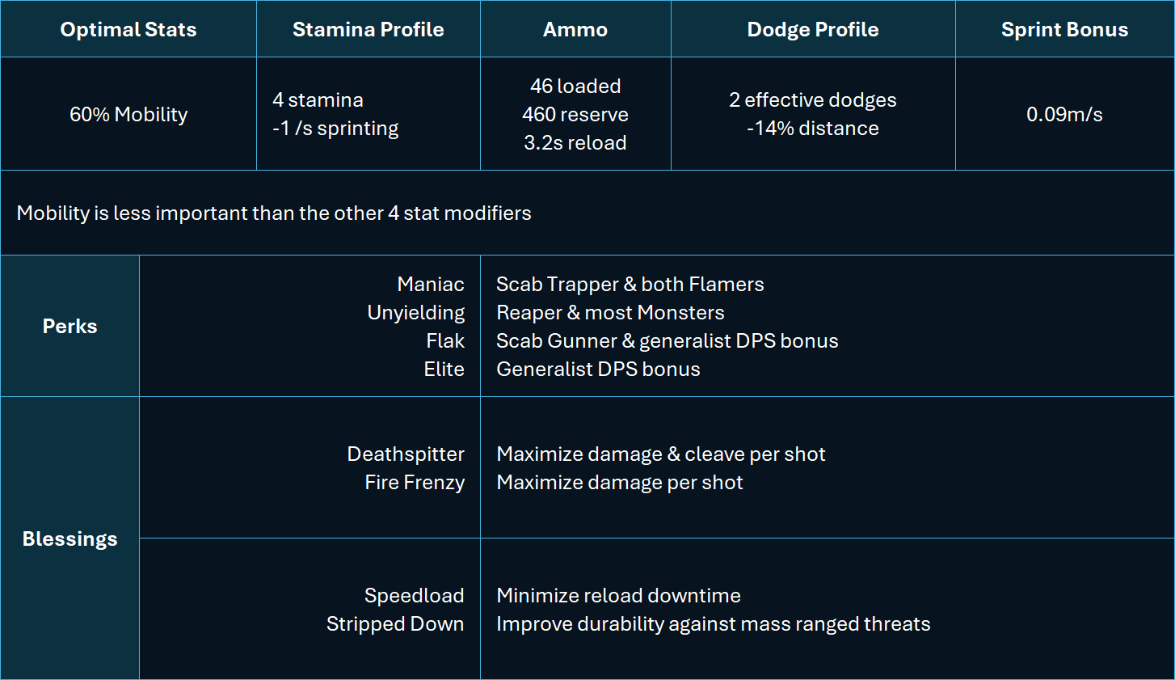
Task: Click the Scab Gunner & generalist DPS description
Action: tap(668, 341)
